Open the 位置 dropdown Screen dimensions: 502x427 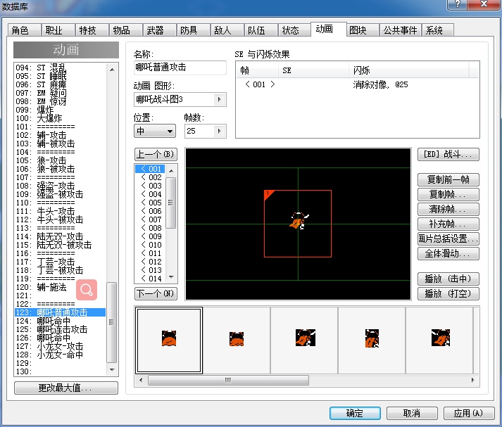point(155,131)
